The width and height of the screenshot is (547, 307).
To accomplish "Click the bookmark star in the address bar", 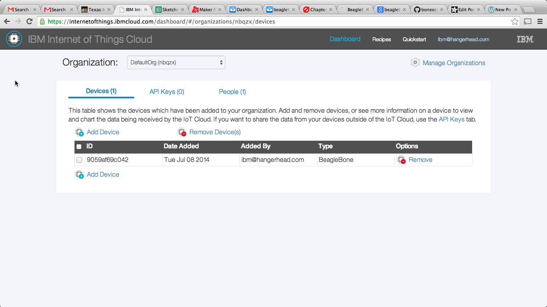I will click(x=515, y=22).
